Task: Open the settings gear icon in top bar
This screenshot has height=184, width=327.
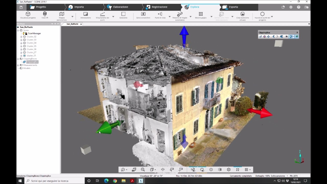Action: pyautogui.click(x=291, y=7)
